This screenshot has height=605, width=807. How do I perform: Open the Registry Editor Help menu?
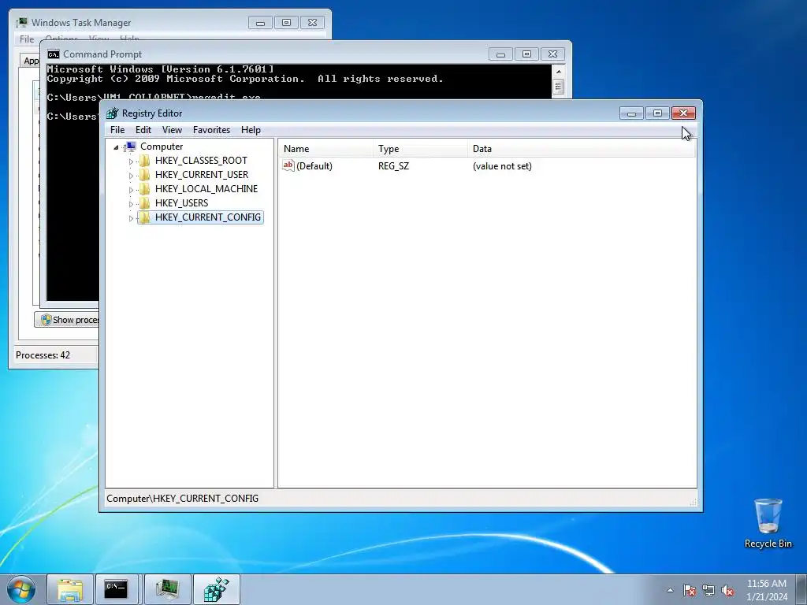(251, 130)
